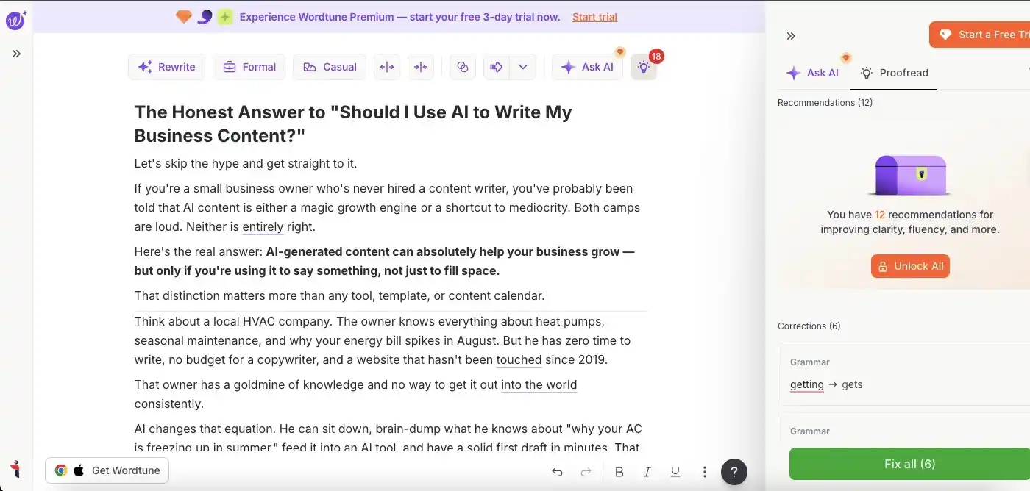This screenshot has width=1030, height=491.
Task: Click the Wordtune logo icon
Action: pyautogui.click(x=15, y=19)
